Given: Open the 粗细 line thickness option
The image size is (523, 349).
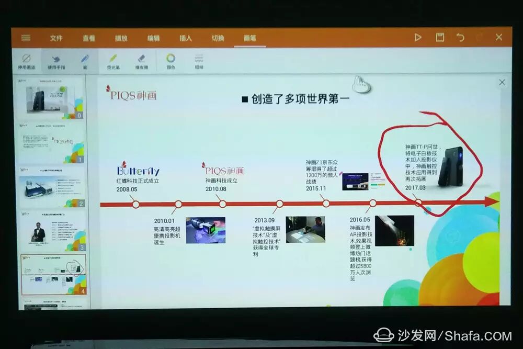Looking at the screenshot, I should (x=199, y=61).
